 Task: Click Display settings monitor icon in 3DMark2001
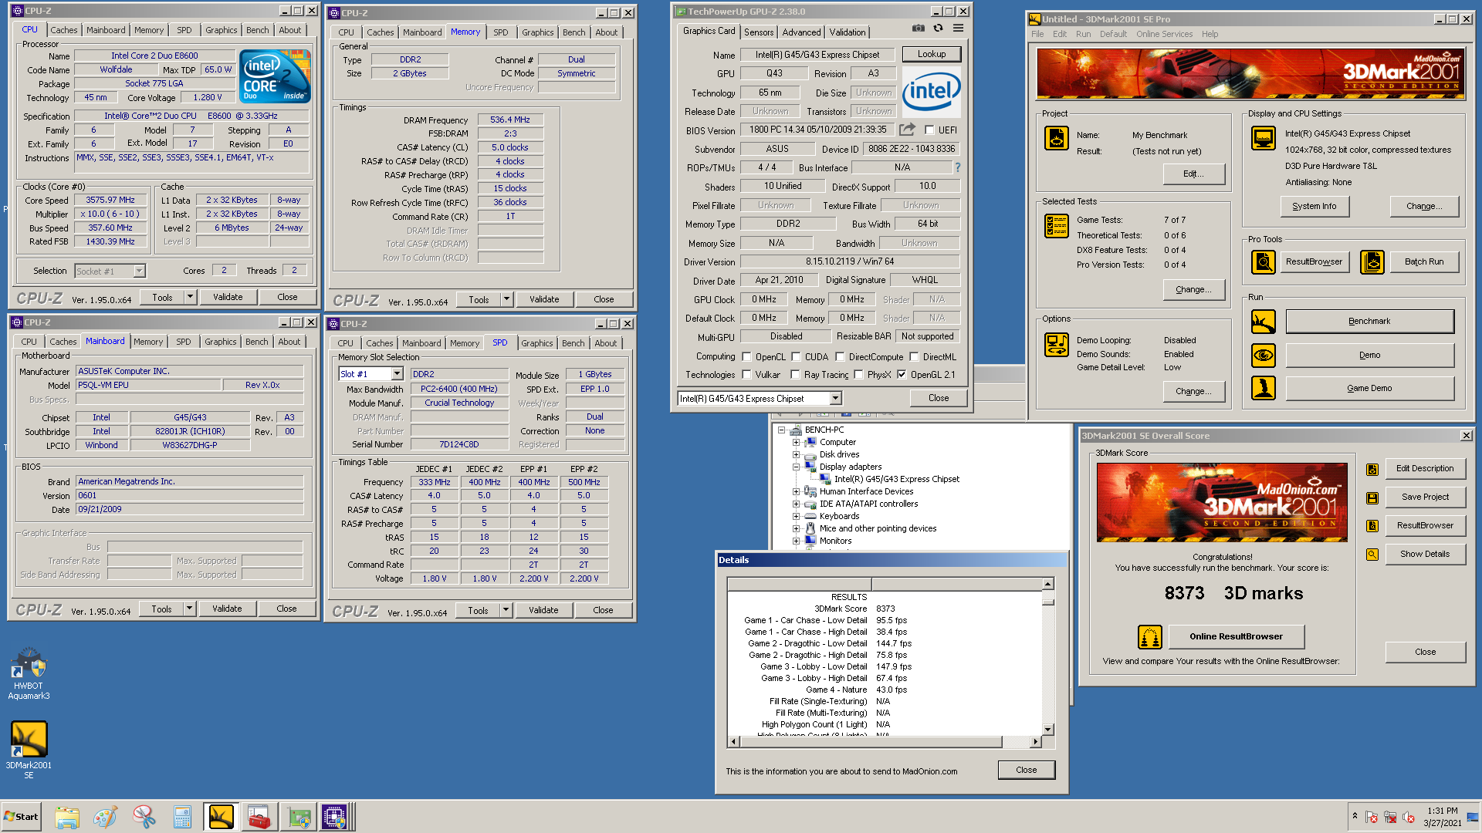(x=1264, y=138)
